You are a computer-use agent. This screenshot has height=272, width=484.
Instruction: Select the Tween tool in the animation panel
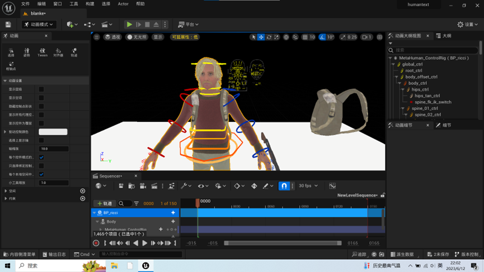(x=43, y=52)
